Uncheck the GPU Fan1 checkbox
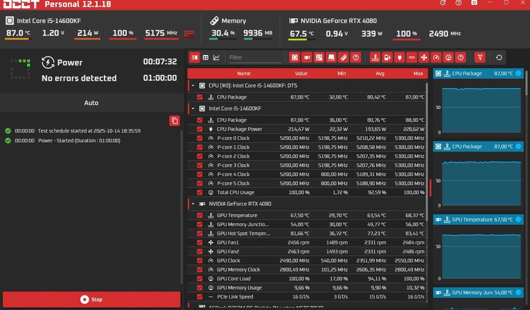Viewport: 530px width, 310px height. pyautogui.click(x=199, y=242)
